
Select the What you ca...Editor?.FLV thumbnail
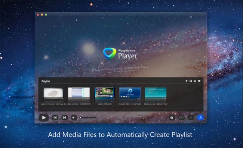click(156, 94)
